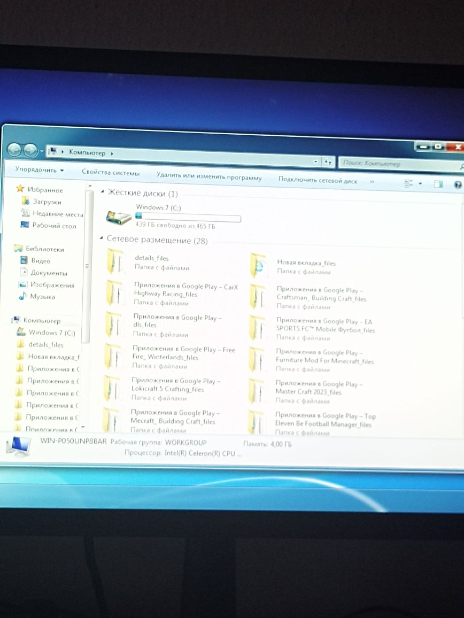
Task: Open the address bar history dropdown
Action: coord(315,161)
